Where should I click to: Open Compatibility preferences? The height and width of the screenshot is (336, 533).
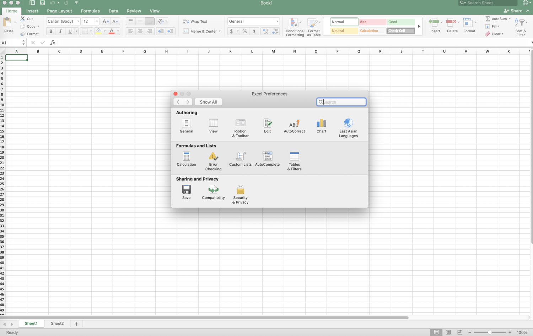tap(213, 192)
